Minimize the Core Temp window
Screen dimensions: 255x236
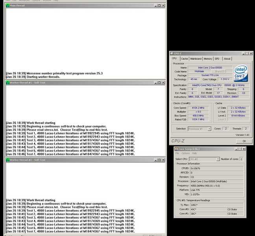tap(236, 149)
